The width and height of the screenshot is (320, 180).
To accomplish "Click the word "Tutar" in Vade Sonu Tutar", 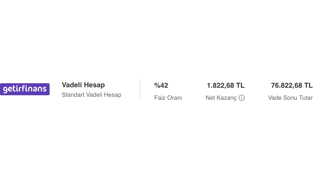I will 306,98.
